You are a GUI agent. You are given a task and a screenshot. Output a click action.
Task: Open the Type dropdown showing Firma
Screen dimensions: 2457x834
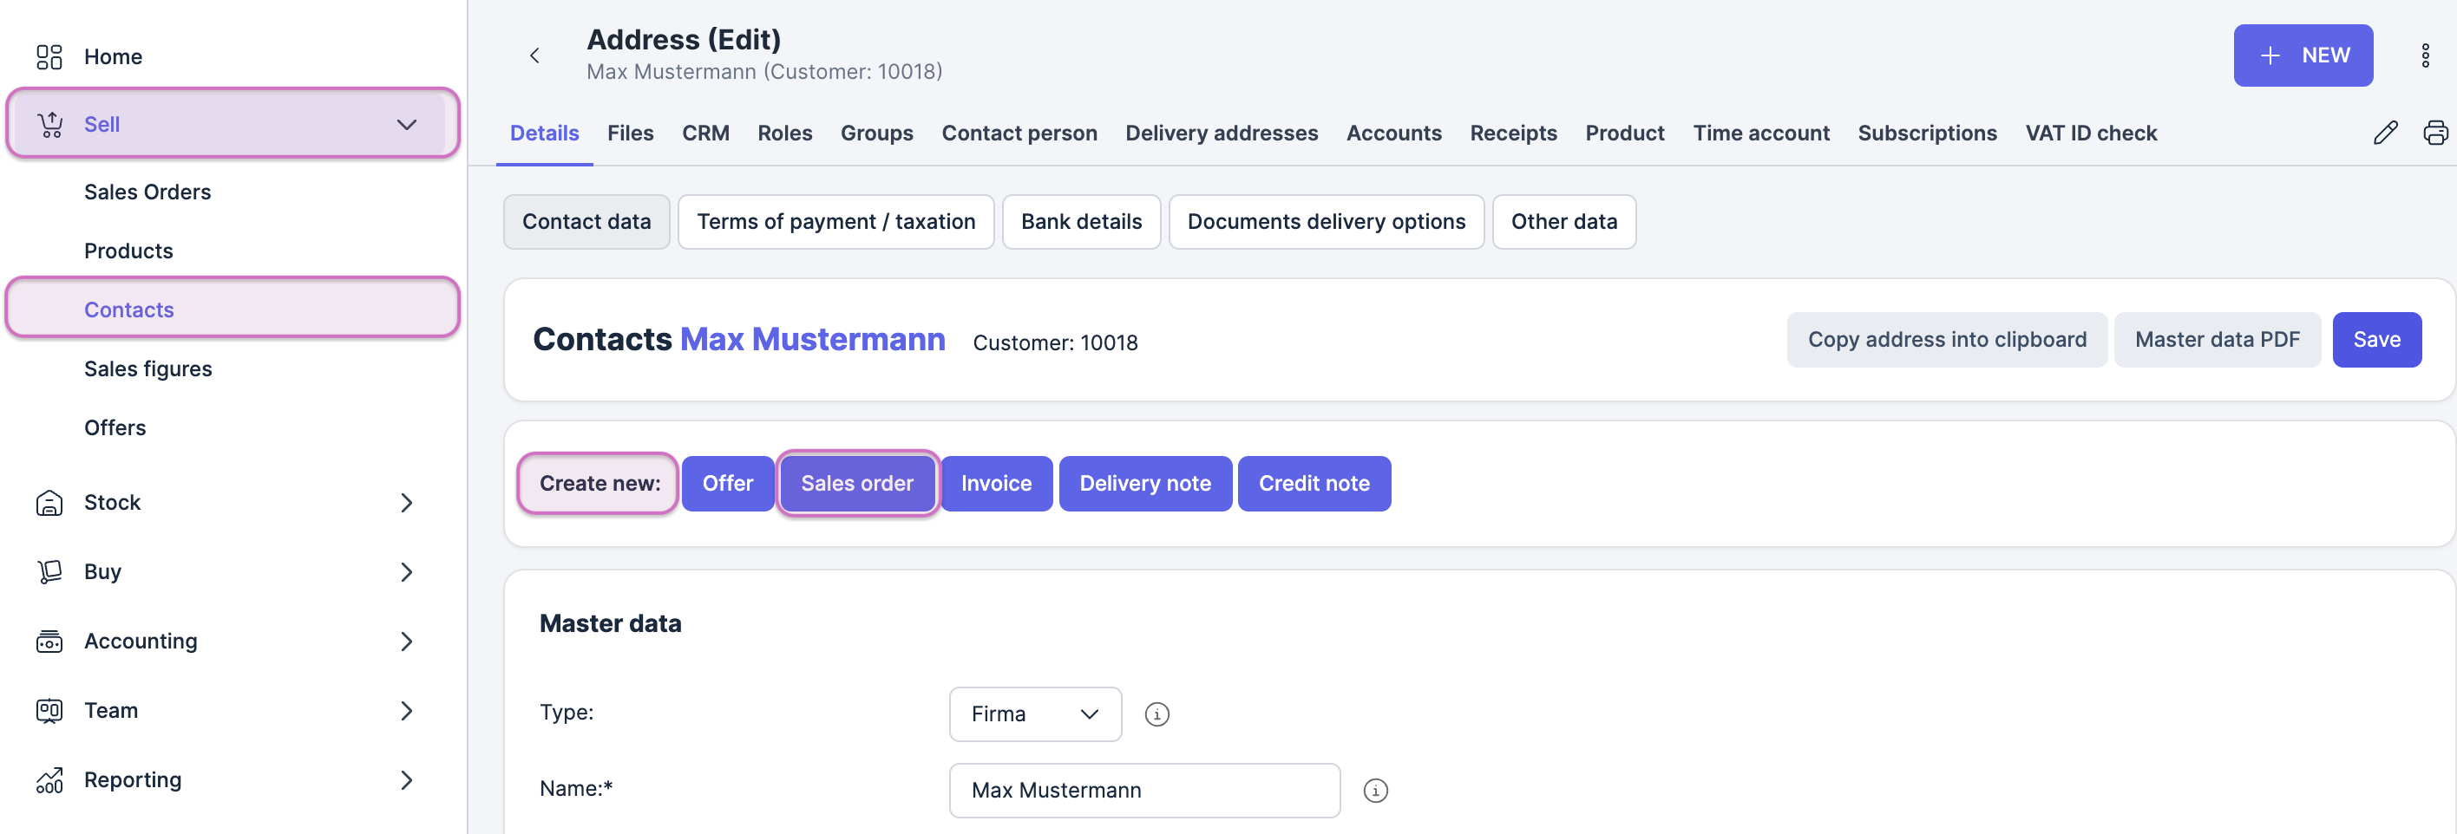[1034, 713]
